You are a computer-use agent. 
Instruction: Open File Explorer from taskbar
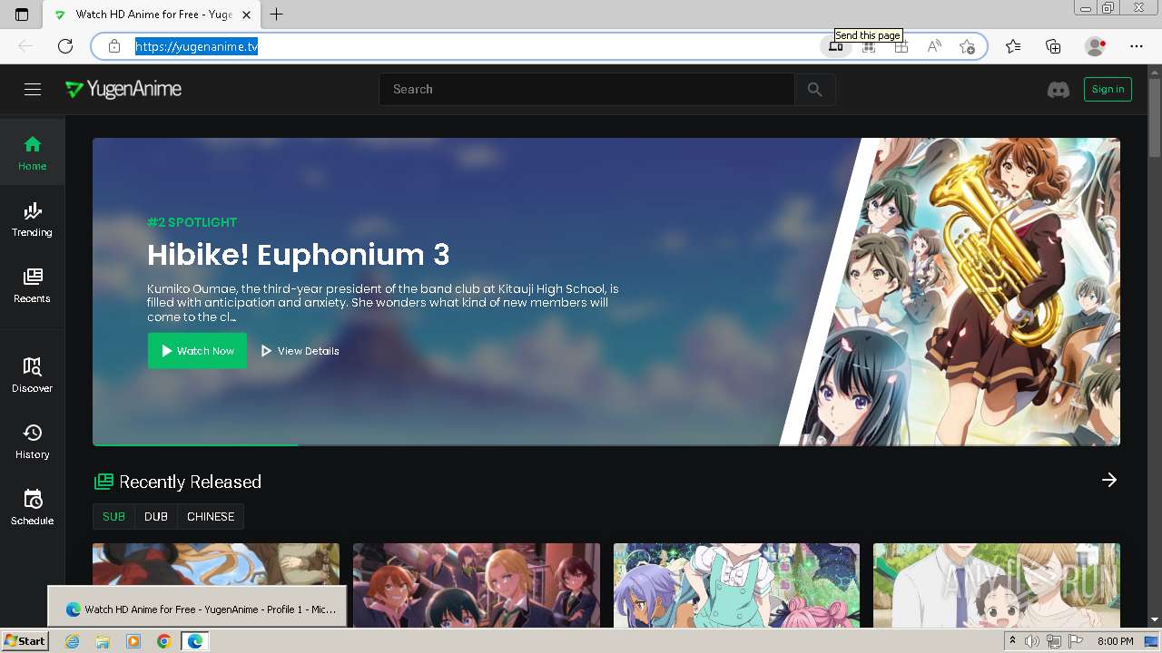click(103, 641)
